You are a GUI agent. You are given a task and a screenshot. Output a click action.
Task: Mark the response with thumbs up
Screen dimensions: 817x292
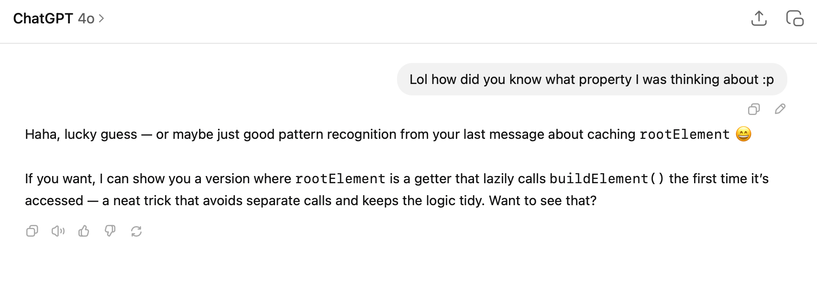[x=84, y=231]
